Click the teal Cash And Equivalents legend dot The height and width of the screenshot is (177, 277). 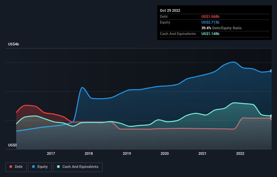[58, 167]
